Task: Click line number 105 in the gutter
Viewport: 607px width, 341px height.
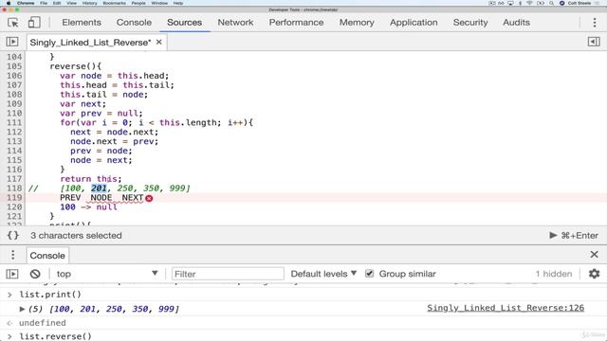Action: [x=14, y=66]
